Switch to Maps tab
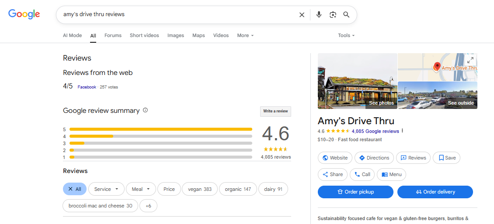The image size is (494, 224). point(198,35)
